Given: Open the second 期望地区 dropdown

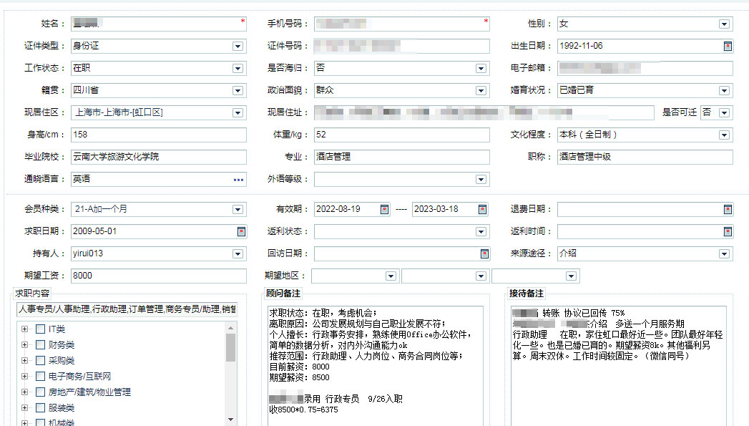Looking at the screenshot, I should click(481, 276).
